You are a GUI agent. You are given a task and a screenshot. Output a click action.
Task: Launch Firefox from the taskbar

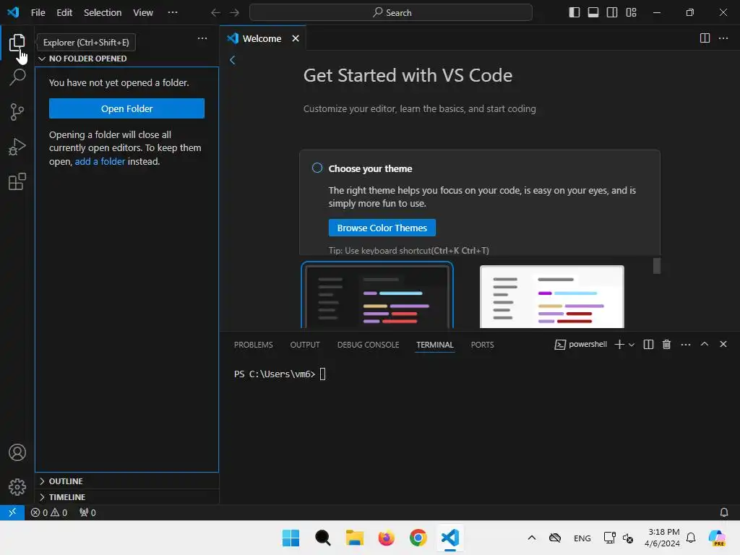(387, 538)
